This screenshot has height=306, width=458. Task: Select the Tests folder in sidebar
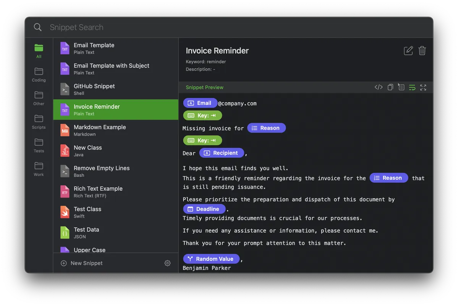pos(39,145)
